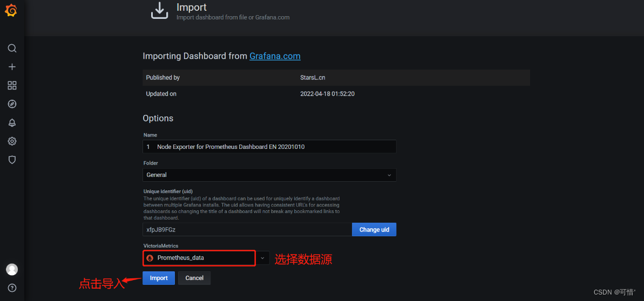Viewport: 644px width, 301px height.
Task: Open the Folder dropdown showing General
Action: pos(269,175)
